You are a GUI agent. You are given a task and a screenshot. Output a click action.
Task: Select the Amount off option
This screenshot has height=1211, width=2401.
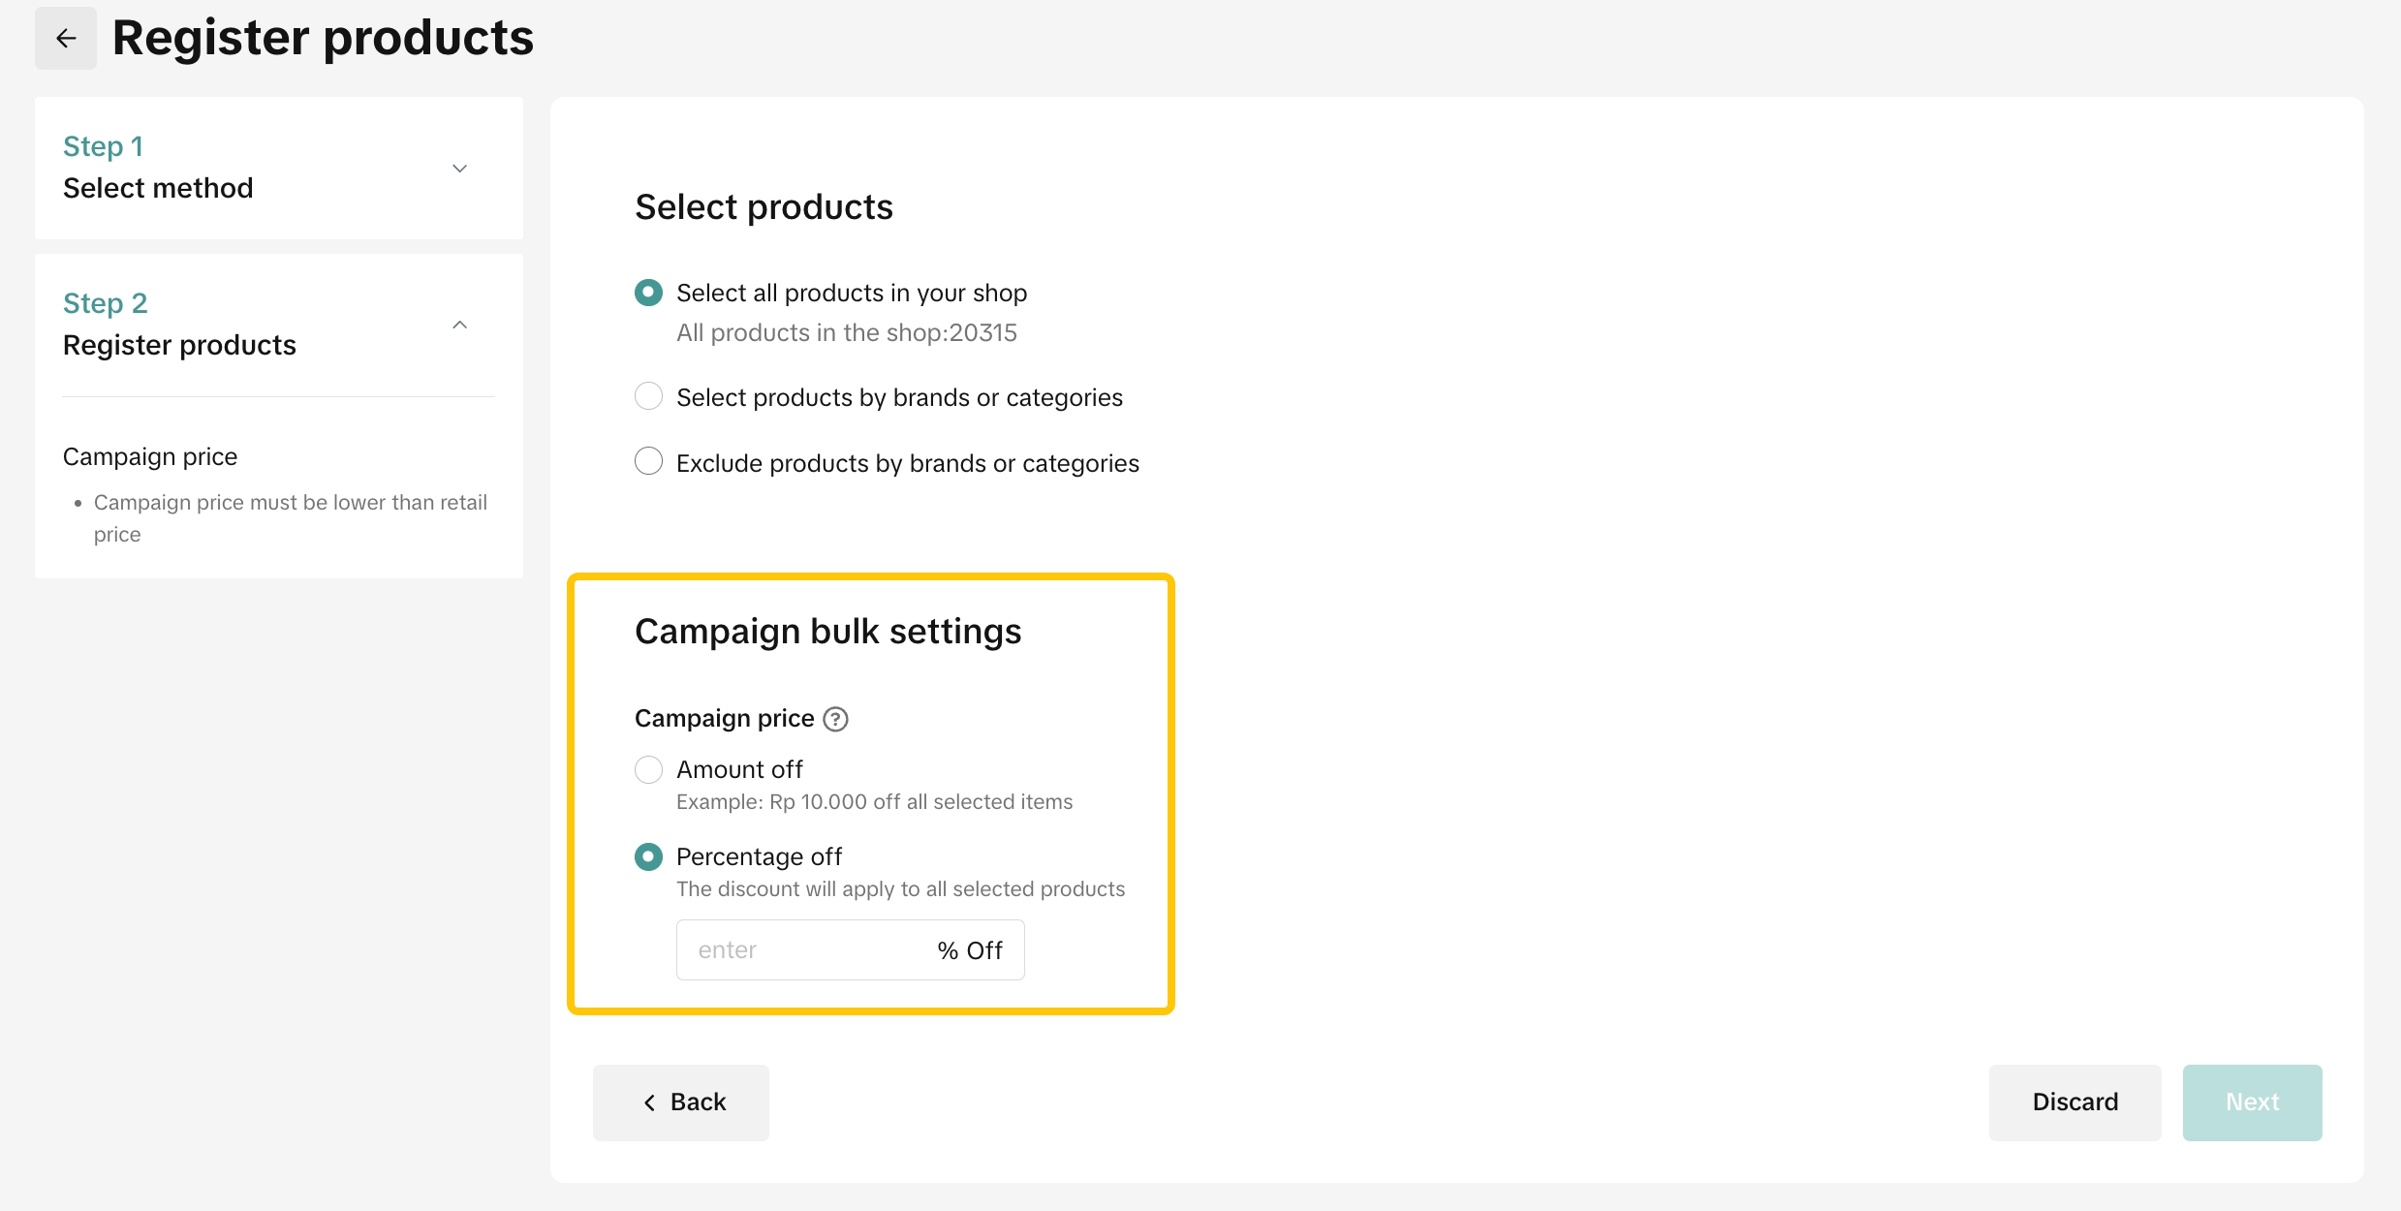[x=648, y=769]
